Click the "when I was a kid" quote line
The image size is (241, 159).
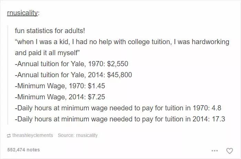coord(122,42)
